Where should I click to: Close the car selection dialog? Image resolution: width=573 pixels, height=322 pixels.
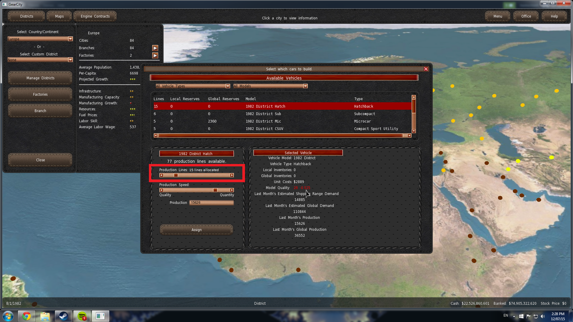[x=426, y=69]
